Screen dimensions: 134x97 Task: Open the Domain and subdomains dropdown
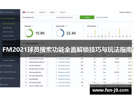[67, 17]
